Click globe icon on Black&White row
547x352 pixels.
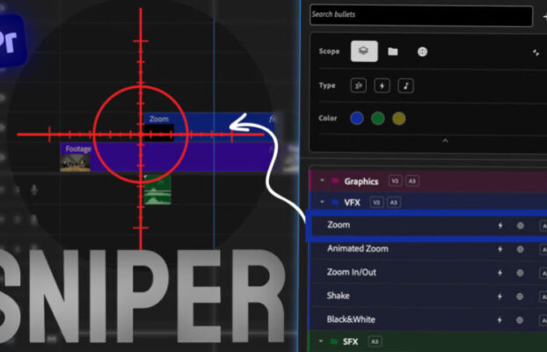(x=520, y=319)
